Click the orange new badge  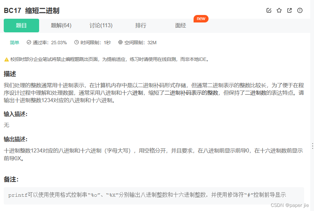coord(201,19)
